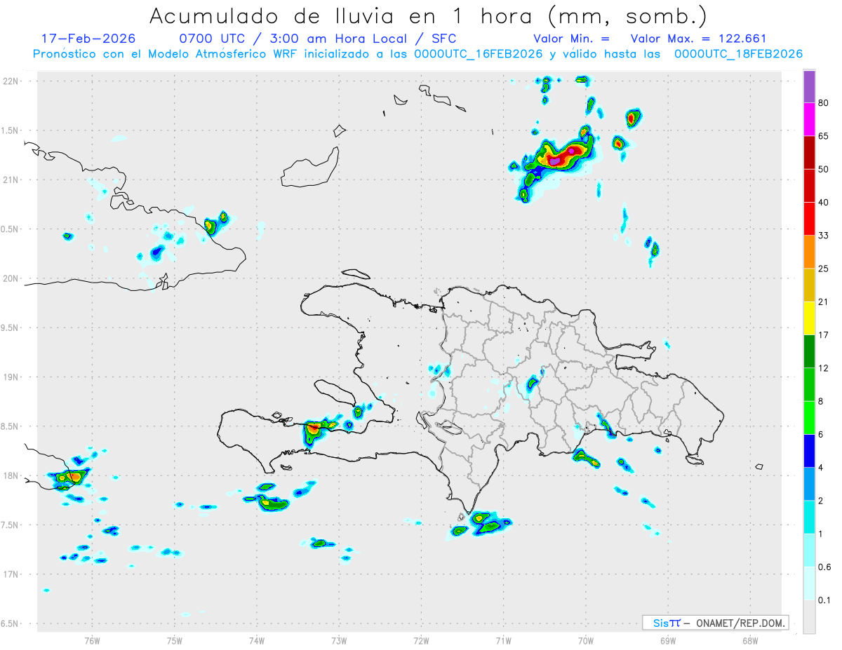Pick the red legend swatch between 40 and 50
This screenshot has height=650, width=842.
[809, 186]
